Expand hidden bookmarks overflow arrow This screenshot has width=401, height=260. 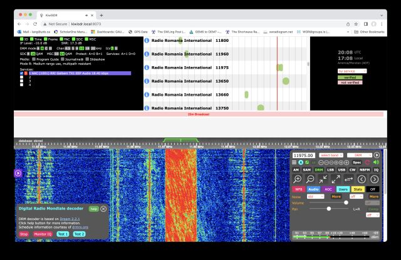tap(348, 32)
